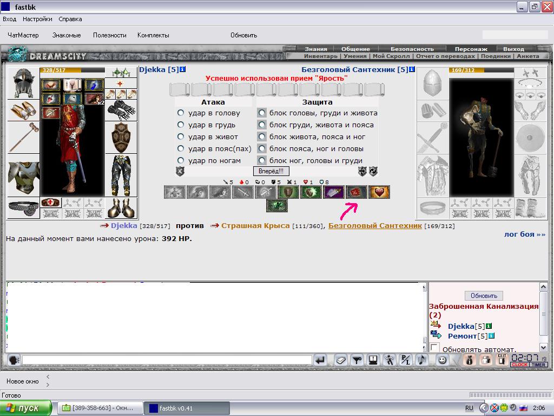Open the ЧатМастер toolbar menu

(x=23, y=35)
